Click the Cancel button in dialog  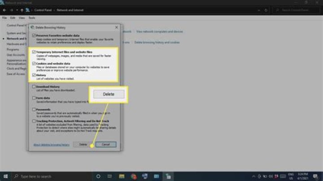[106, 145]
